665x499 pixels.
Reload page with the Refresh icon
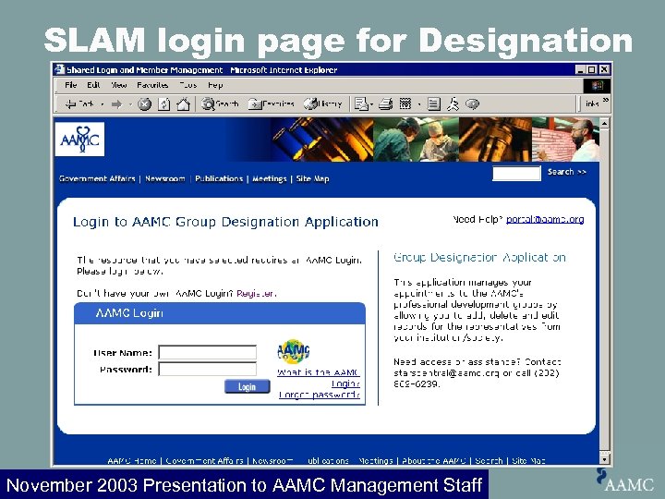164,103
